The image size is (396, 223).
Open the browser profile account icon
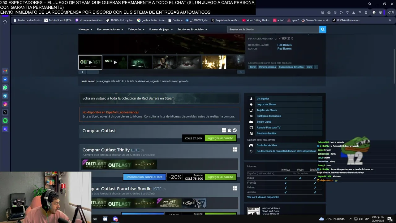pyautogui.click(x=366, y=12)
